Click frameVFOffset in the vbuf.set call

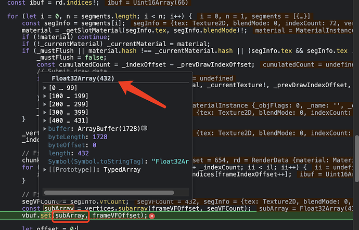[x=116, y=215]
